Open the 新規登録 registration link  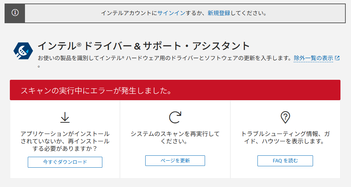coord(219,13)
